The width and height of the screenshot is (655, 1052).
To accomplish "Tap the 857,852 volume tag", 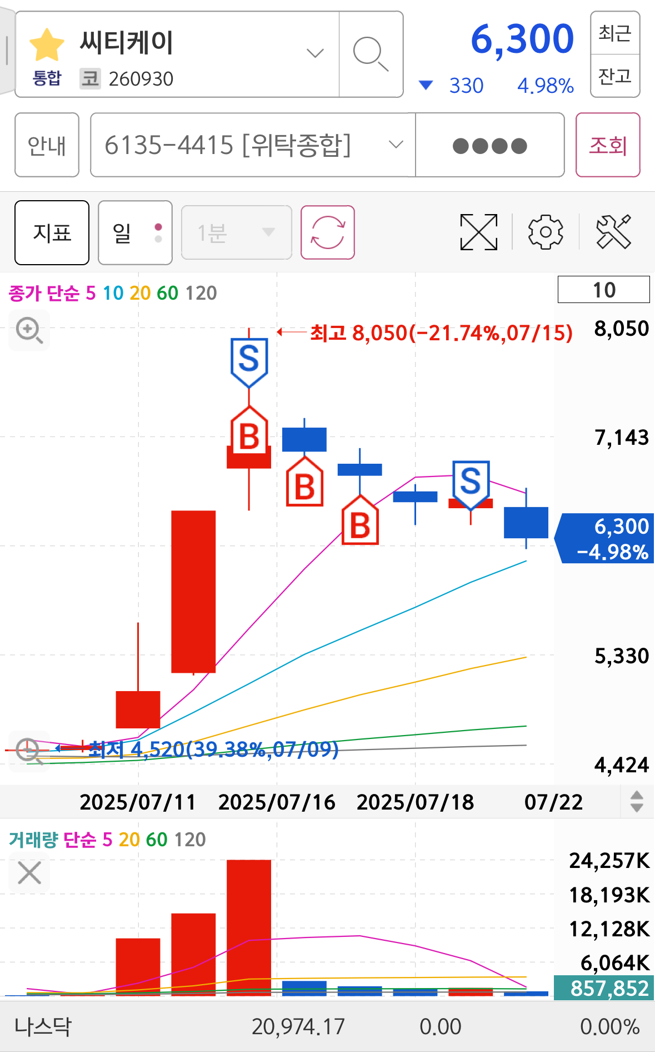I will click(x=604, y=988).
